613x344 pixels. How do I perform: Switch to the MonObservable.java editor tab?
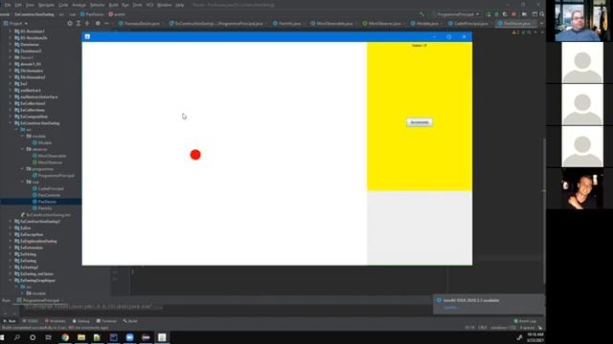coord(332,23)
